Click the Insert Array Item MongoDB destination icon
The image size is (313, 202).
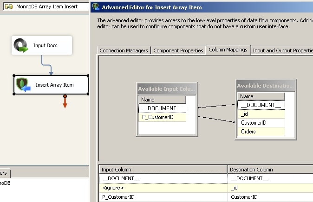pos(23,85)
